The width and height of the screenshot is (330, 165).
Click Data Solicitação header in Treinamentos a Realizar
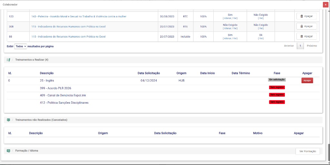tap(149, 73)
